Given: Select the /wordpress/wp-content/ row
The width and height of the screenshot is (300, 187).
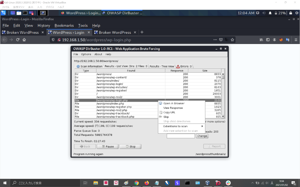Looking at the screenshot, I should (x=148, y=77).
